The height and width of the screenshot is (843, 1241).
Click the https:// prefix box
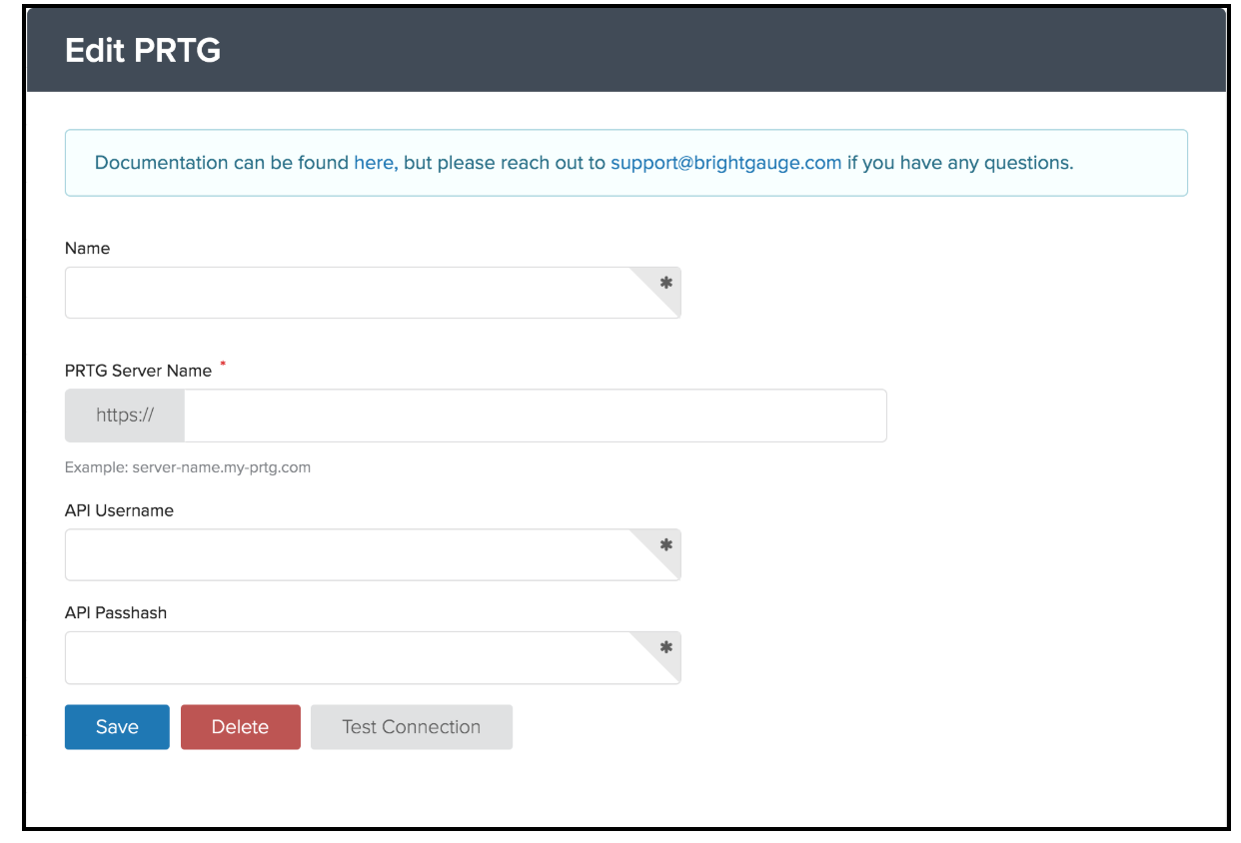point(125,416)
